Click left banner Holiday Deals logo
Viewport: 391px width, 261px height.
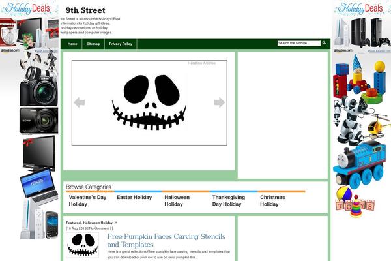pyautogui.click(x=28, y=8)
